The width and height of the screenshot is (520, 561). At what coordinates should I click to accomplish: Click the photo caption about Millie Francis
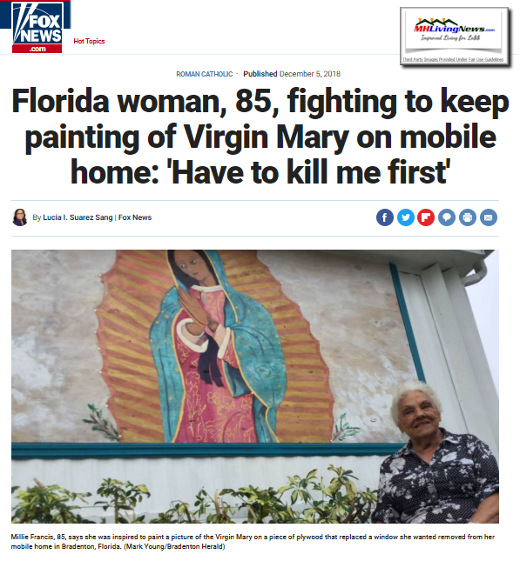point(253,542)
